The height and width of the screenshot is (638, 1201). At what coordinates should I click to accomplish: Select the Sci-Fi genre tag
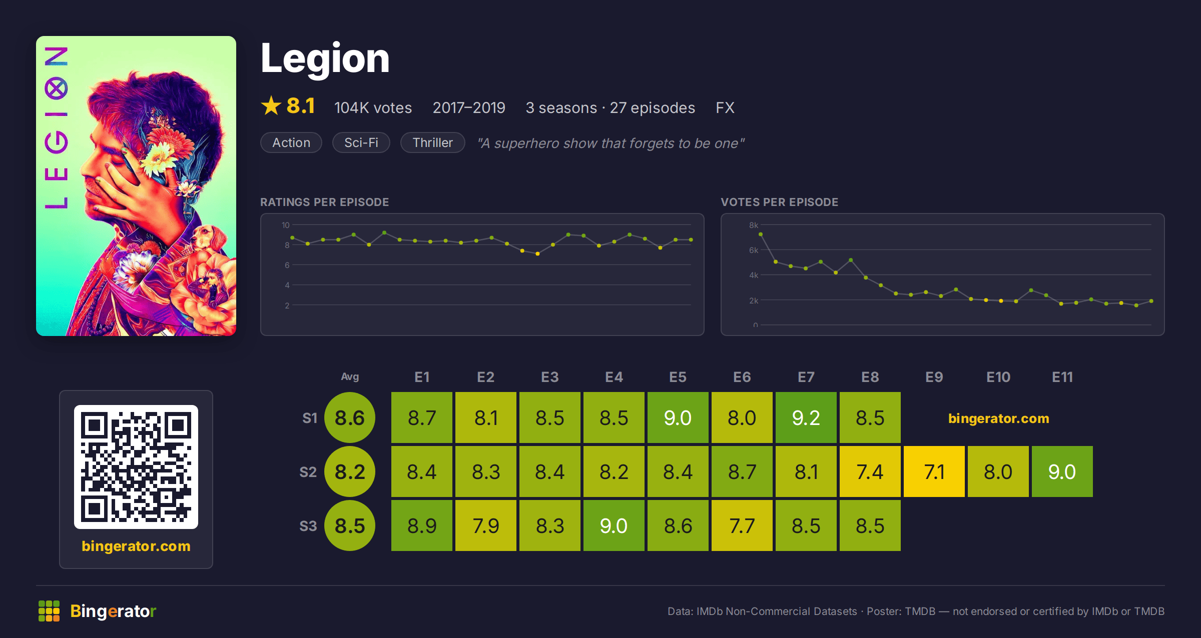[361, 142]
